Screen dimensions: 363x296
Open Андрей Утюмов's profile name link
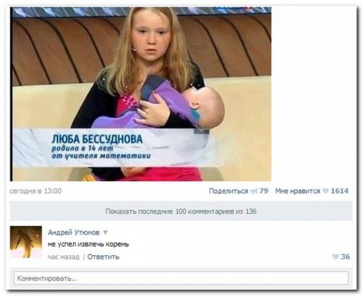74,232
